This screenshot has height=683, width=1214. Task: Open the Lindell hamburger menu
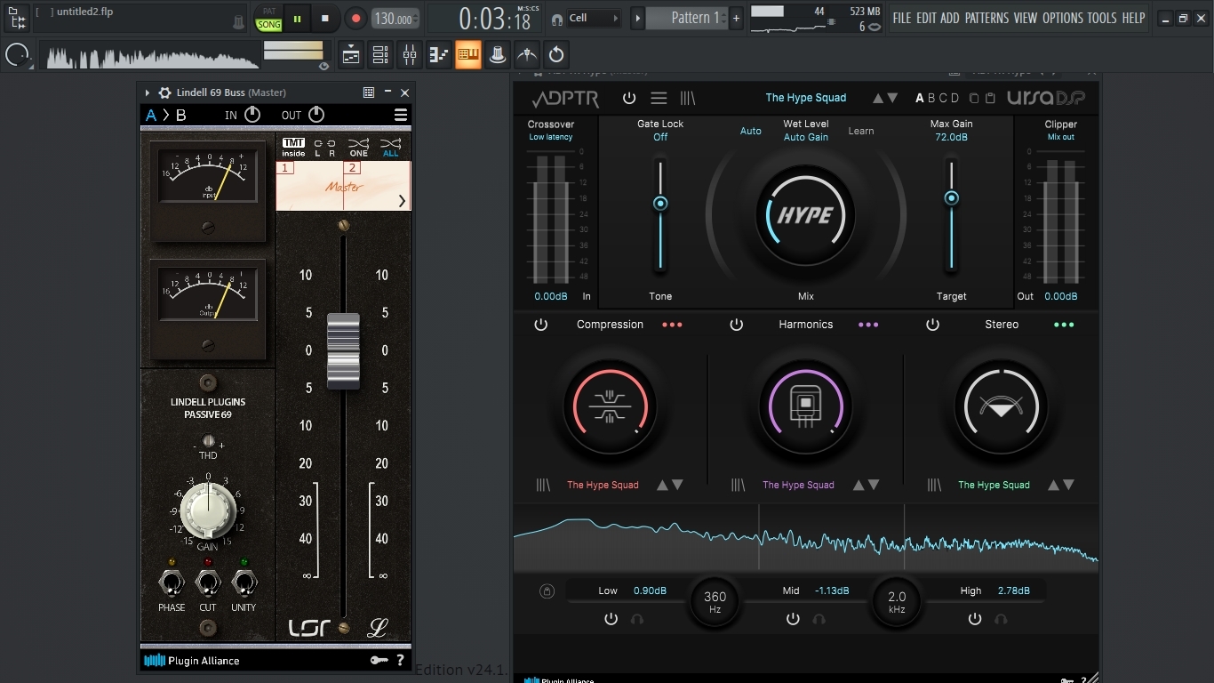pyautogui.click(x=401, y=115)
